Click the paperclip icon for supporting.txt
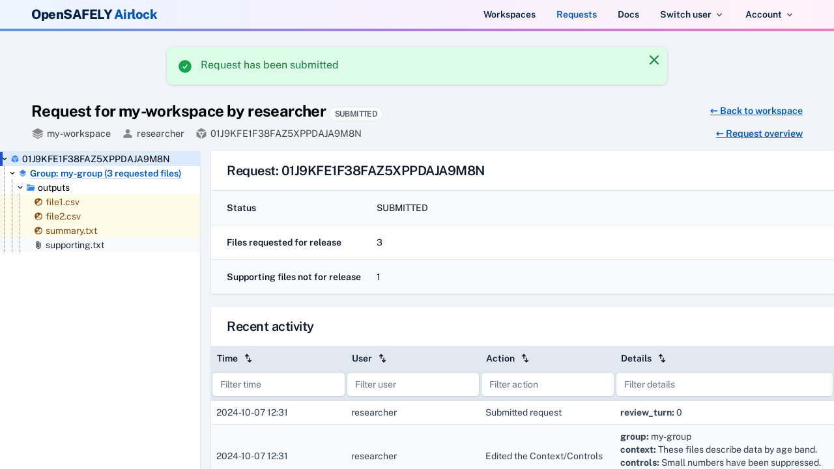This screenshot has width=834, height=469. coord(38,245)
